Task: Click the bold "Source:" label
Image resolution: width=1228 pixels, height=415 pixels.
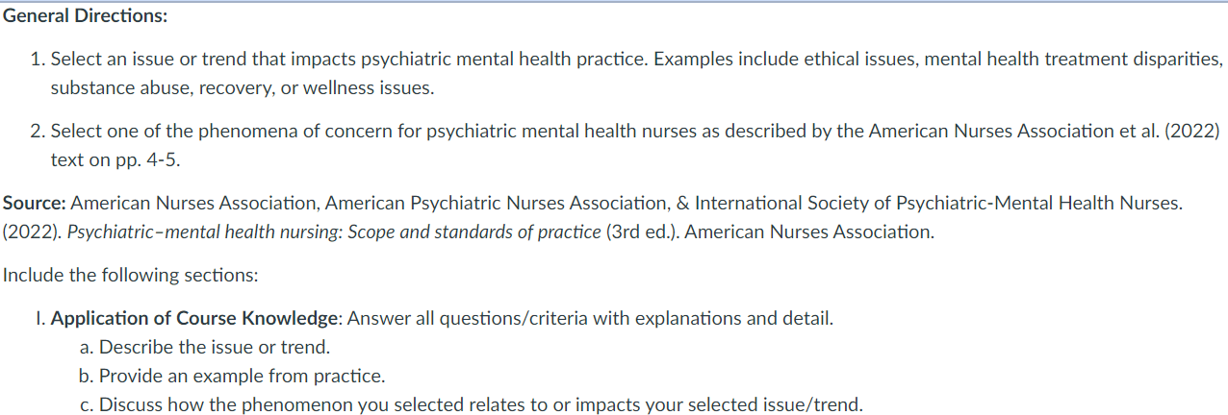Action: coord(35,204)
